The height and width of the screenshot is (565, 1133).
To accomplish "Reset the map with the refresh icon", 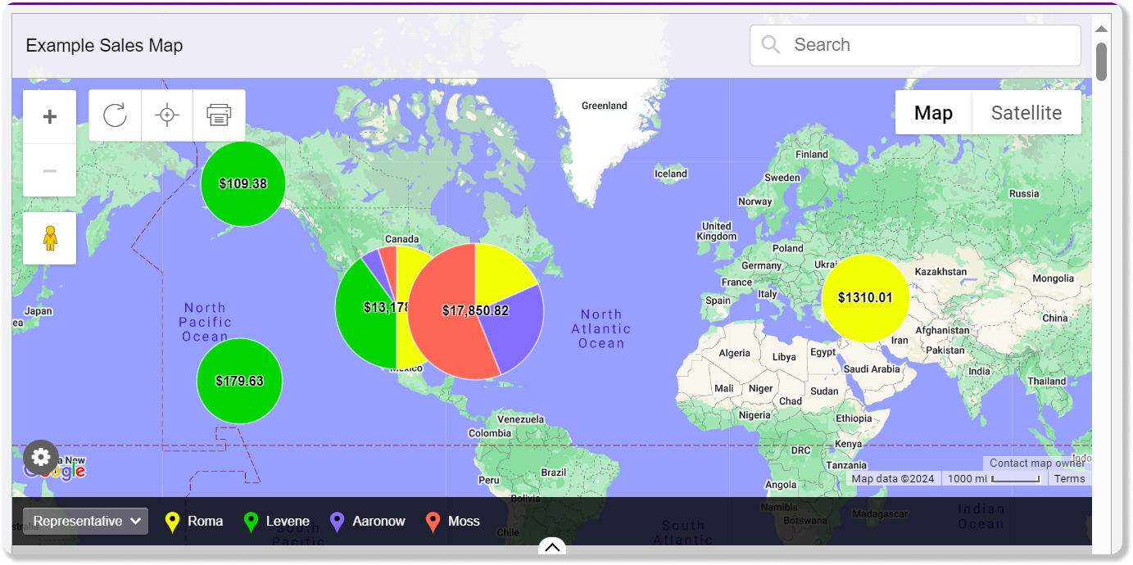I will click(115, 115).
